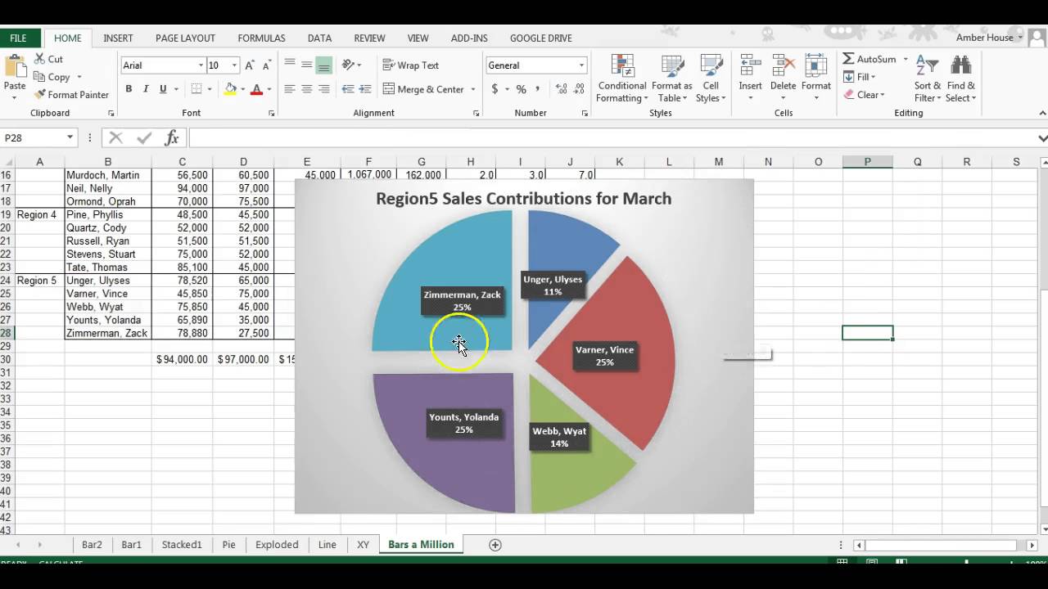
Task: Click the Fill Color swatch button
Action: 230,89
